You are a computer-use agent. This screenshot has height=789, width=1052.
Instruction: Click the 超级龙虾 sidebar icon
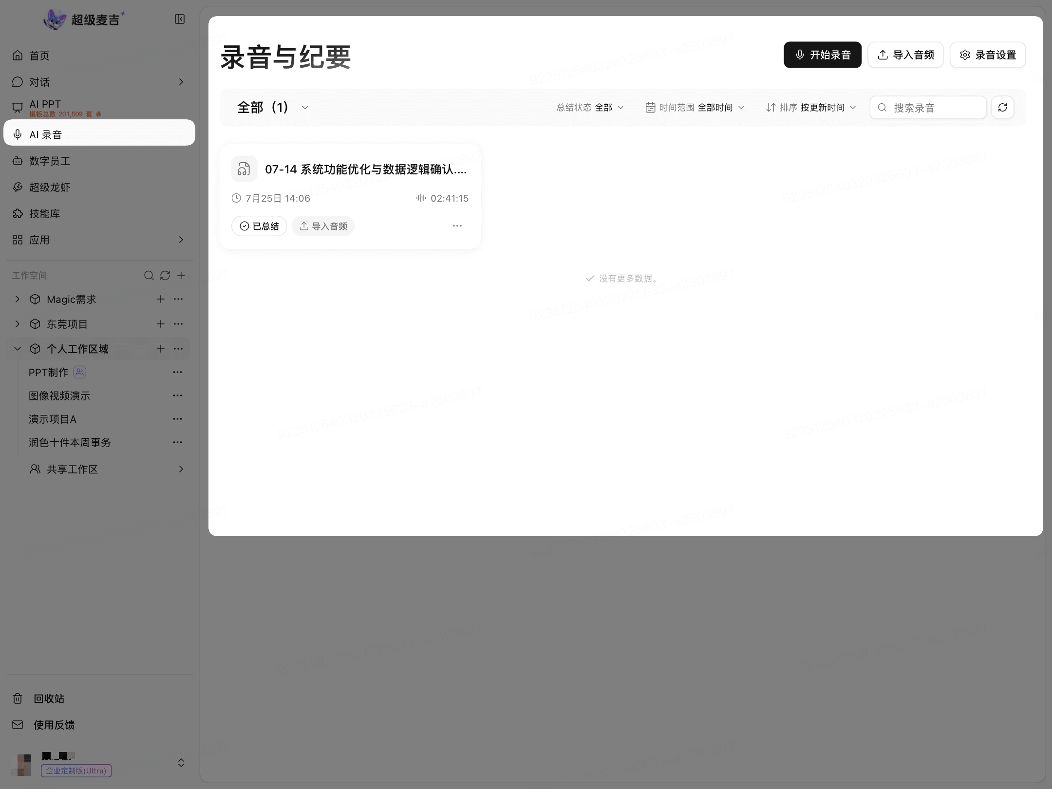point(18,187)
